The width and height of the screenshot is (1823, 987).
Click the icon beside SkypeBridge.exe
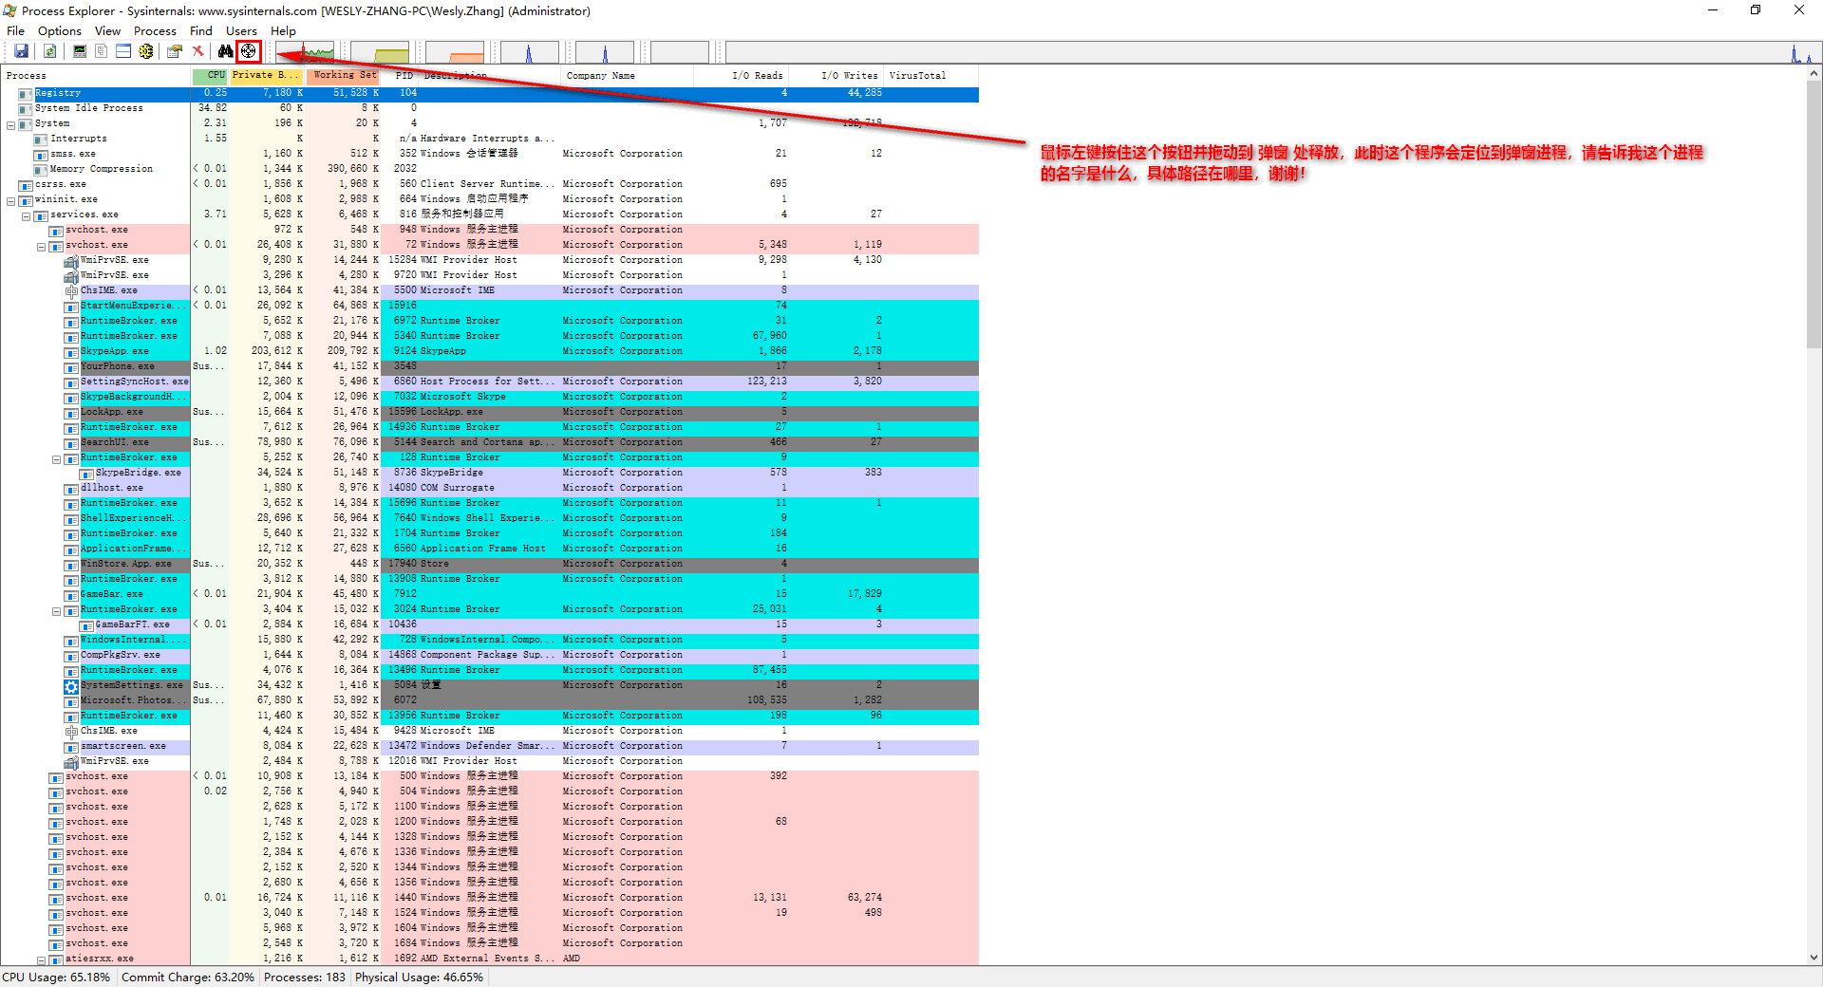click(x=86, y=473)
